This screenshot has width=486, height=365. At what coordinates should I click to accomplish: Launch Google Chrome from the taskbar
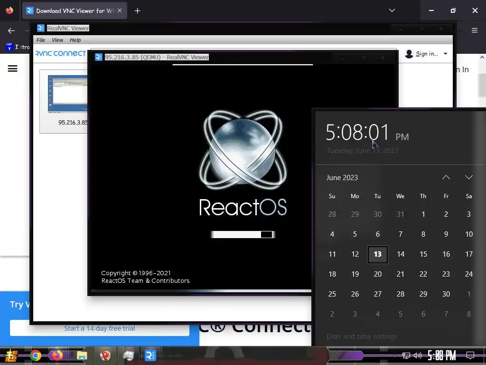(x=35, y=355)
